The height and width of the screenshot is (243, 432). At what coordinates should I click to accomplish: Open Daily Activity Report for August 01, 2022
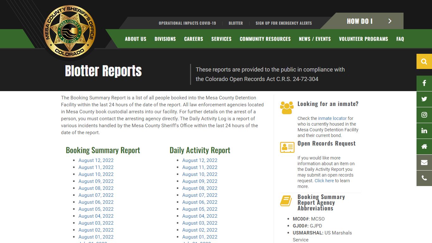tap(200, 237)
